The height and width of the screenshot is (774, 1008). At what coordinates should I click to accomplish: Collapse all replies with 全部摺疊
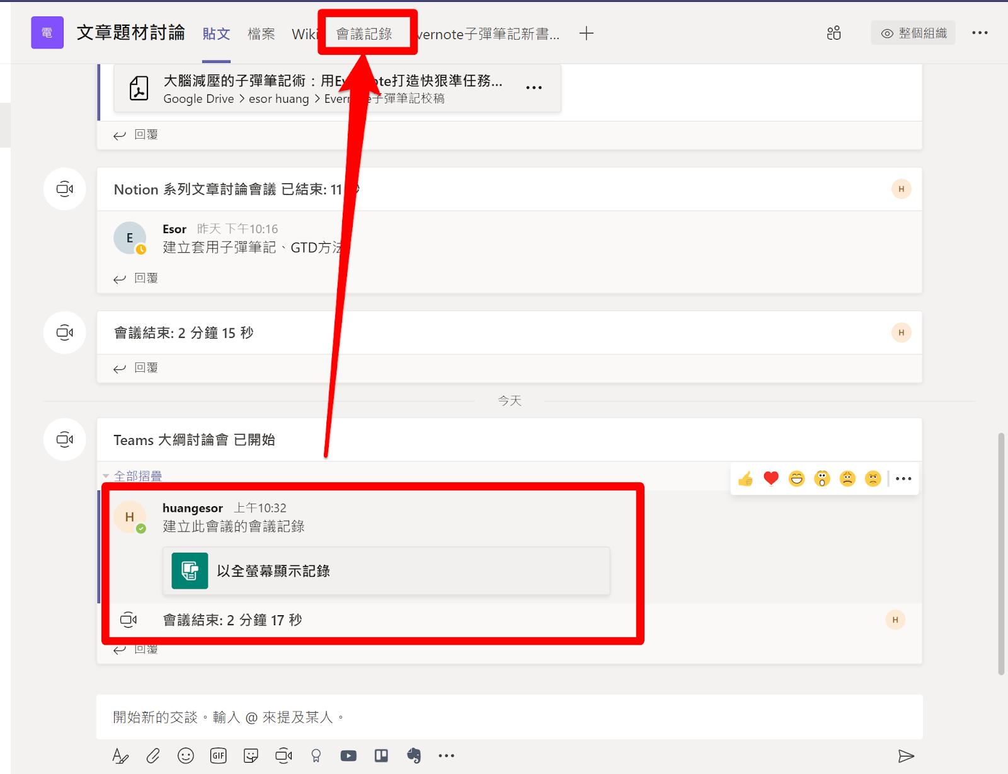click(x=137, y=476)
